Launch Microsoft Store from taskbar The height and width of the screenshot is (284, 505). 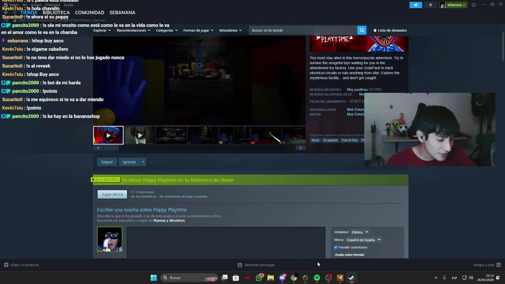(236, 278)
